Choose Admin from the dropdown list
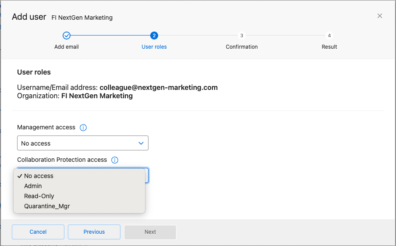The image size is (396, 246). point(79,186)
